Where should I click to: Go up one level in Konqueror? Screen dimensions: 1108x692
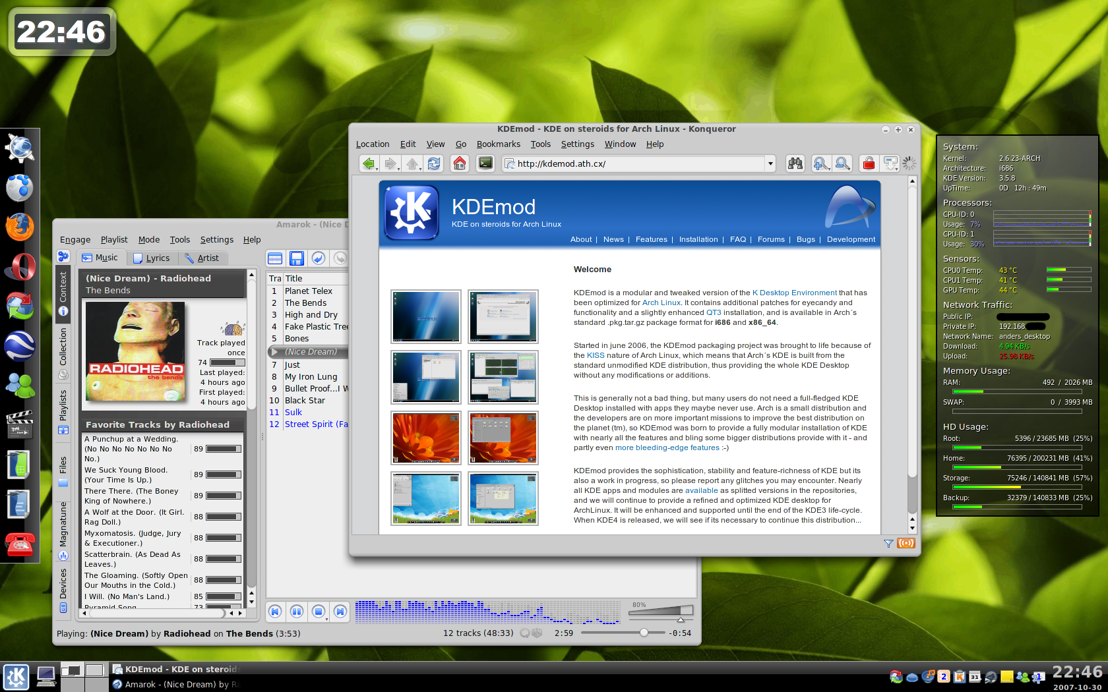coord(412,163)
